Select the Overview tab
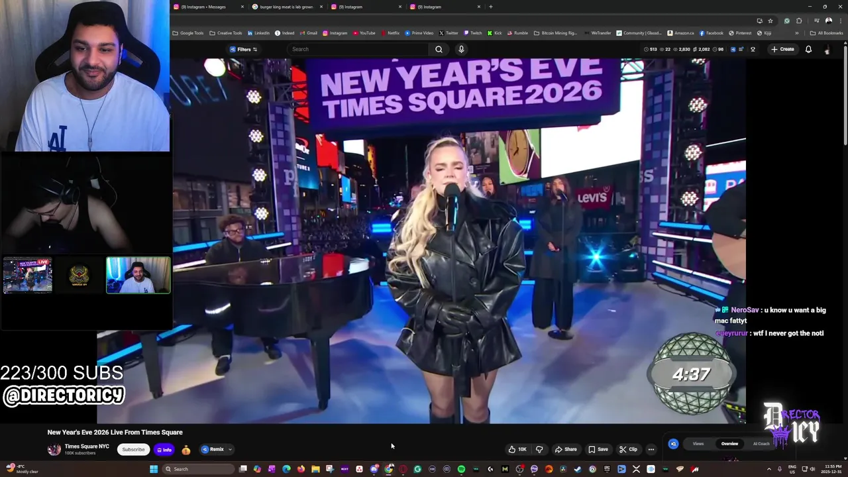 coord(729,444)
